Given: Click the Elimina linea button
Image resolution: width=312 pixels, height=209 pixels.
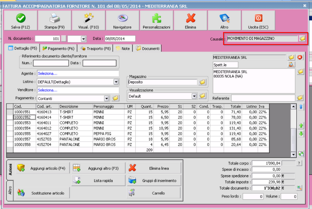Looking at the screenshot, I should pyautogui.click(x=154, y=168).
